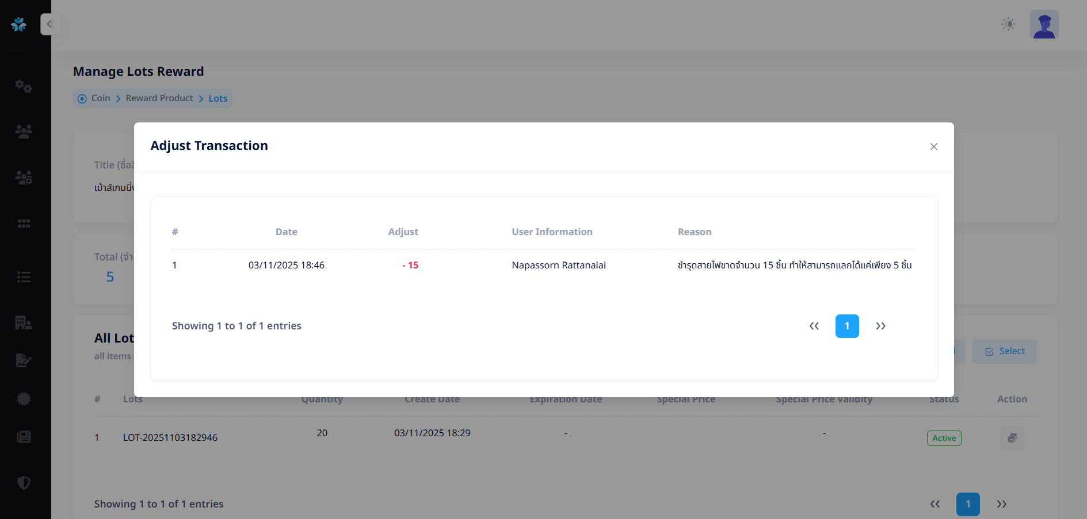Go to next page in the dialog pagination
The image size is (1087, 519).
[x=880, y=326]
